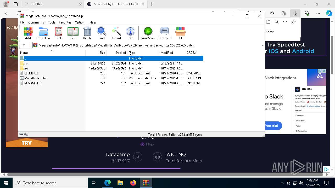This screenshot has width=335, height=188.
Task: Open Copilot sidebar icon in Edge
Action: pyautogui.click(x=329, y=13)
